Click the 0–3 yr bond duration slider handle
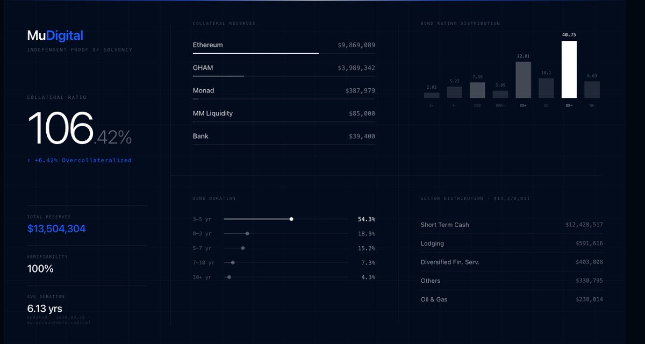This screenshot has height=344, width=645. (x=247, y=234)
